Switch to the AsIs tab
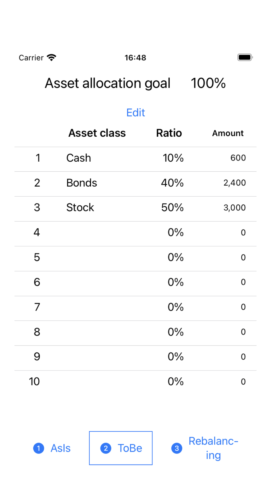 click(60, 448)
